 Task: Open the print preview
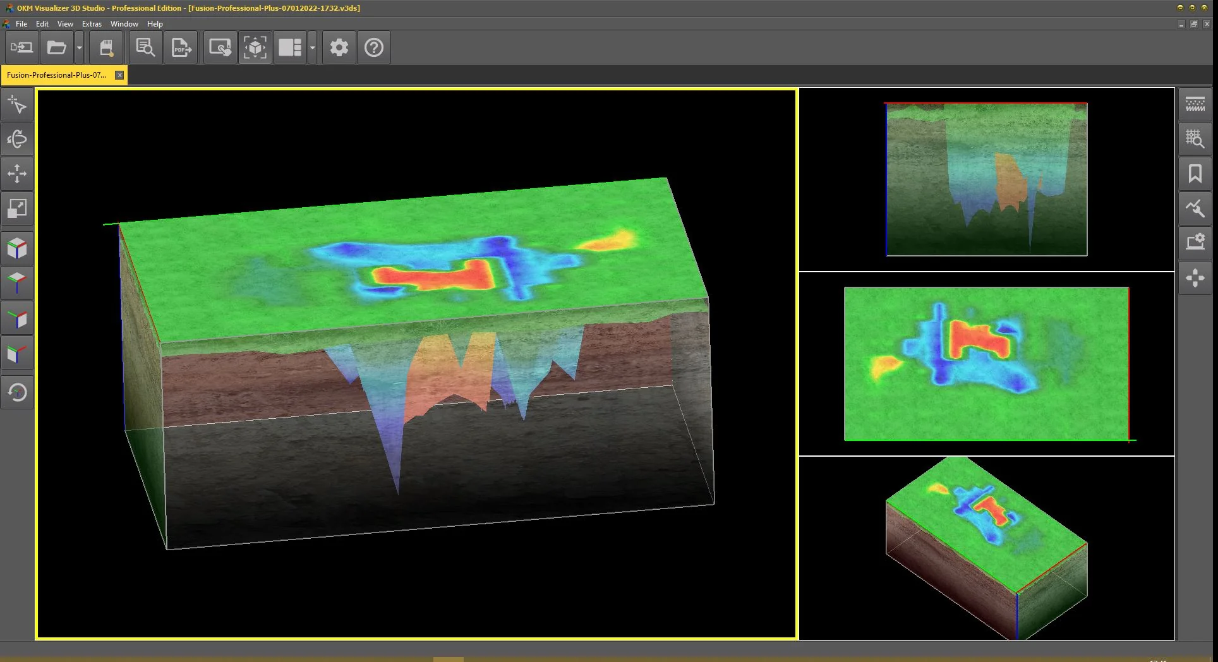(x=145, y=47)
